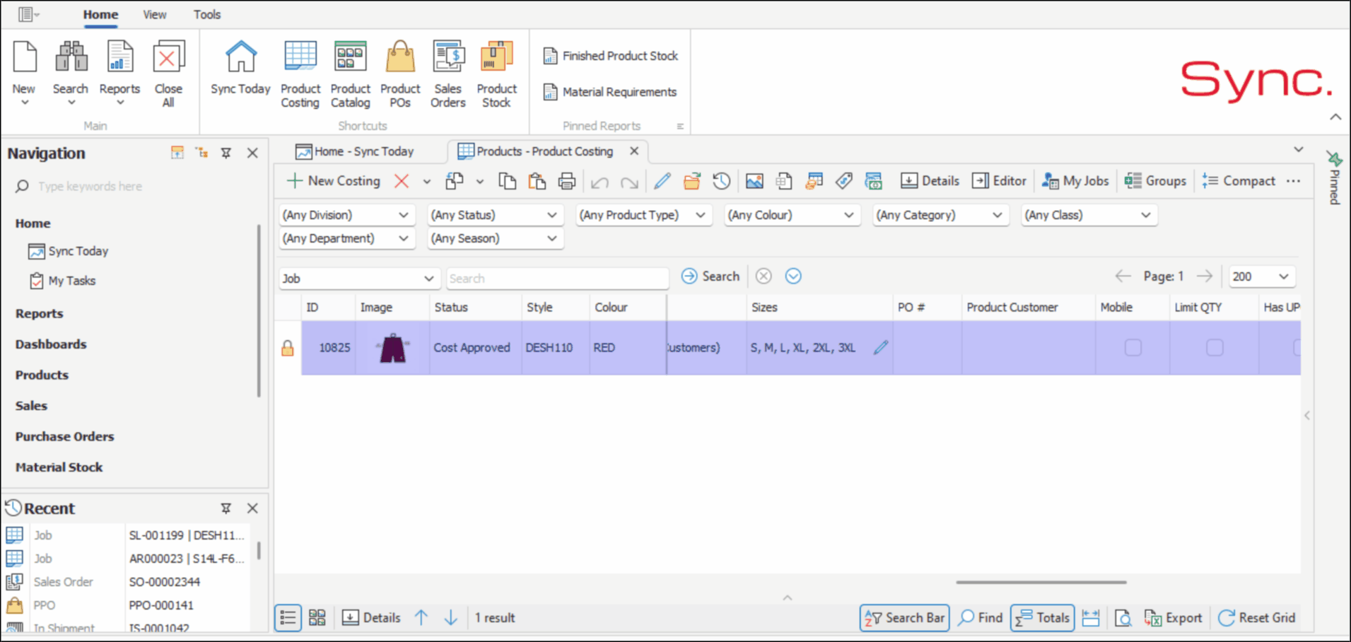
Task: Open the 200 page size dropdown
Action: tap(1262, 276)
